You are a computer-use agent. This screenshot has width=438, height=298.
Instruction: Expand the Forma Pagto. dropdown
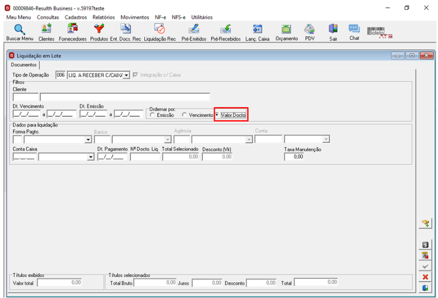(x=88, y=139)
